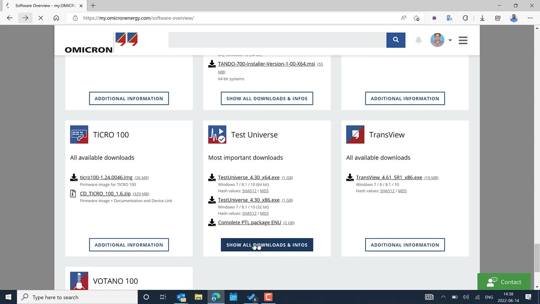Expand the profile dropdown arrow
Image resolution: width=540 pixels, height=304 pixels.
point(450,41)
